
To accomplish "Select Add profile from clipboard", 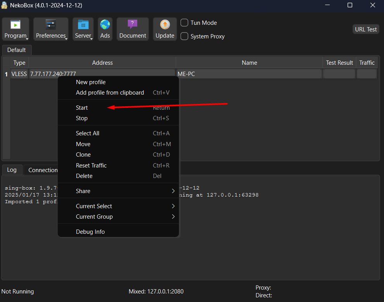I will coord(110,93).
